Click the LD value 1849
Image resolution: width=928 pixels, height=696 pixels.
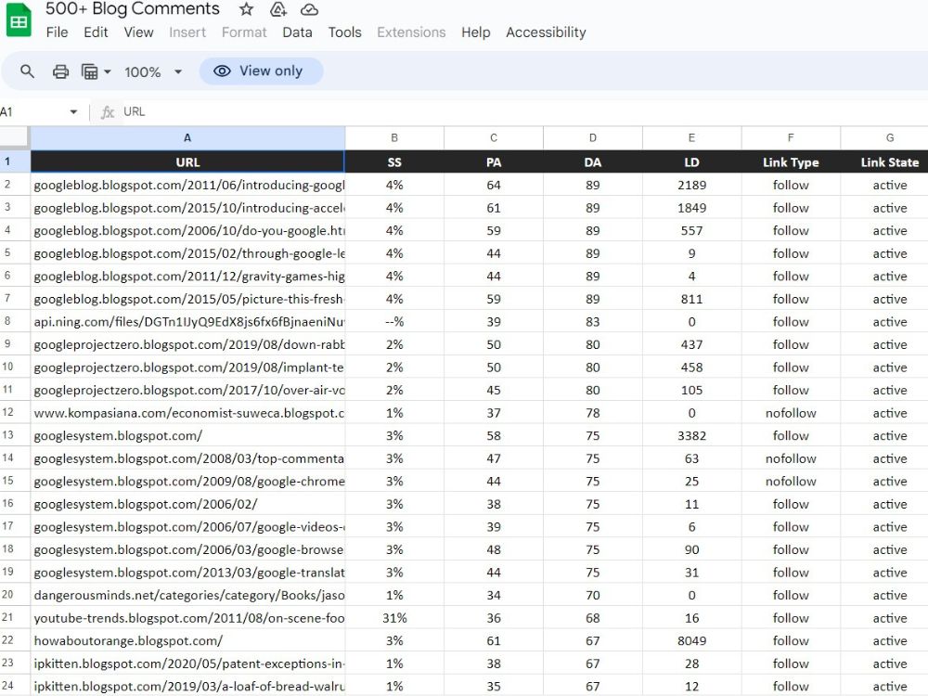click(691, 208)
